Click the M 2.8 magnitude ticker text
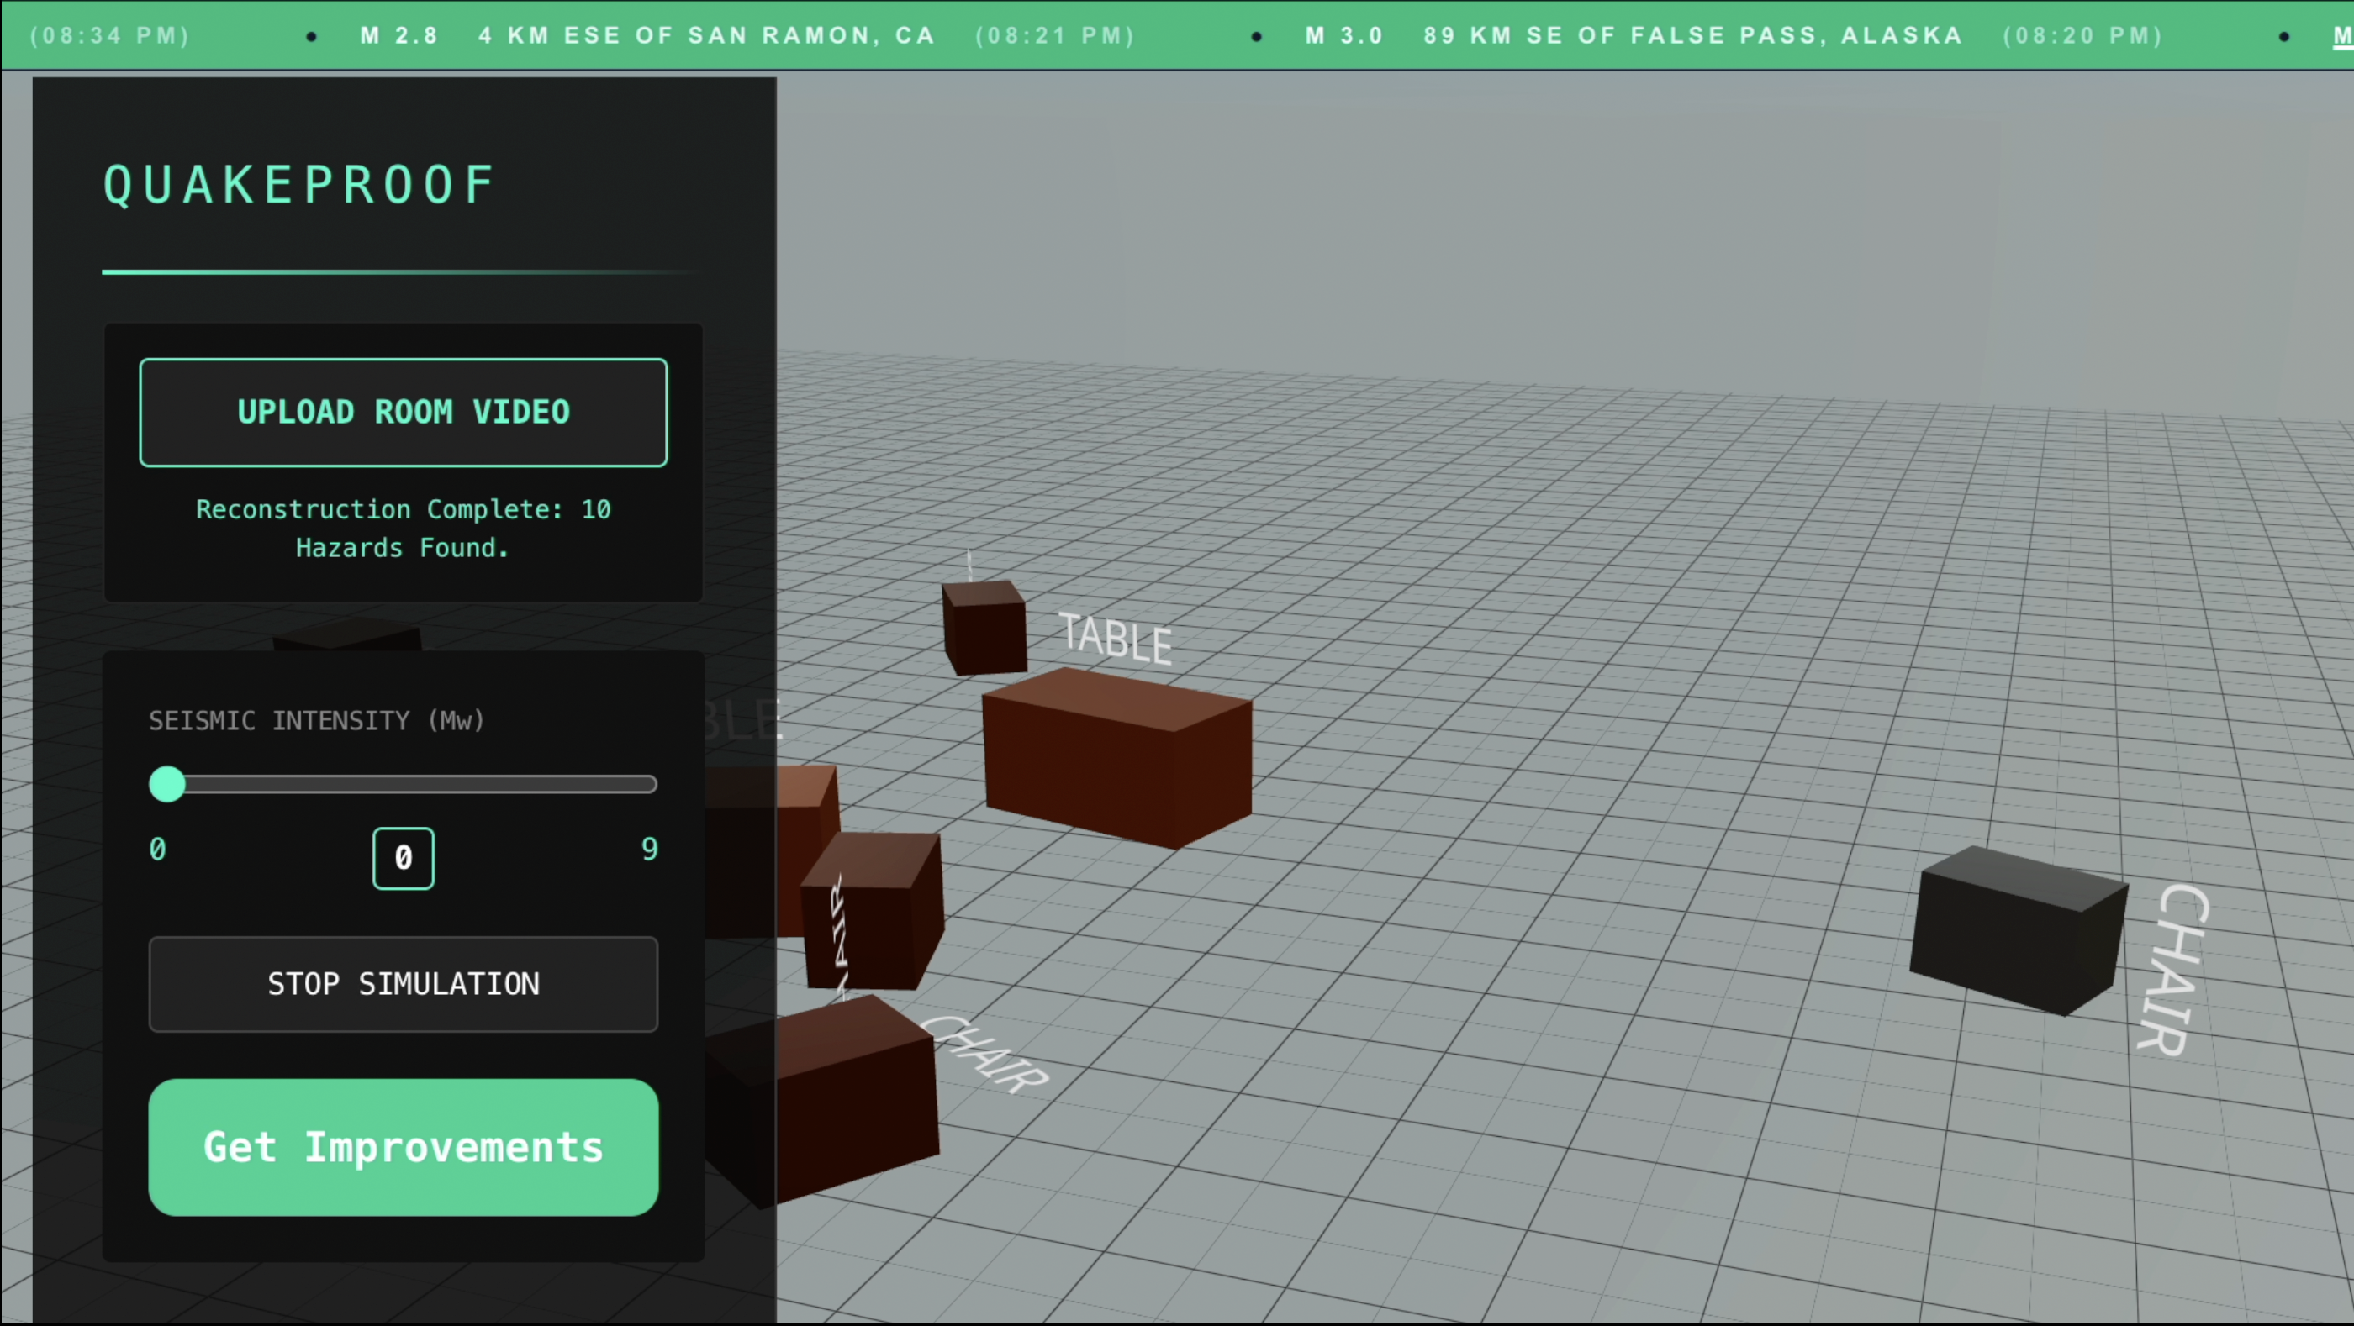Screen dimensions: 2354x1326 click(398, 35)
